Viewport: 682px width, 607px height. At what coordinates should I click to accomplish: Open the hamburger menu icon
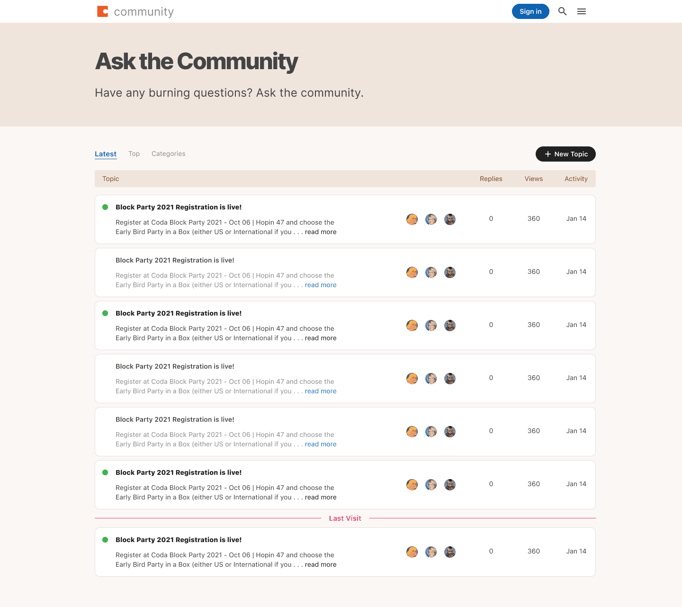coord(582,11)
